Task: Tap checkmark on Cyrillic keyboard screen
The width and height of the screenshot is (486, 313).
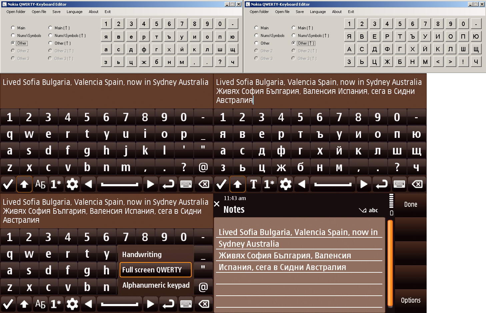Action: 221,184
